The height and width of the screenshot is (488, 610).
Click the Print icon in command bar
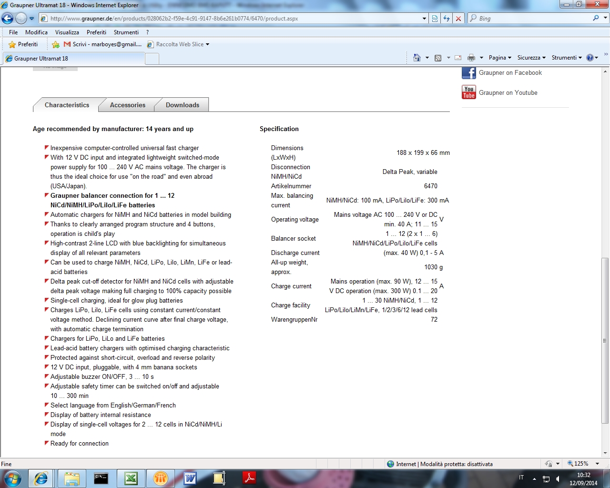click(x=471, y=58)
